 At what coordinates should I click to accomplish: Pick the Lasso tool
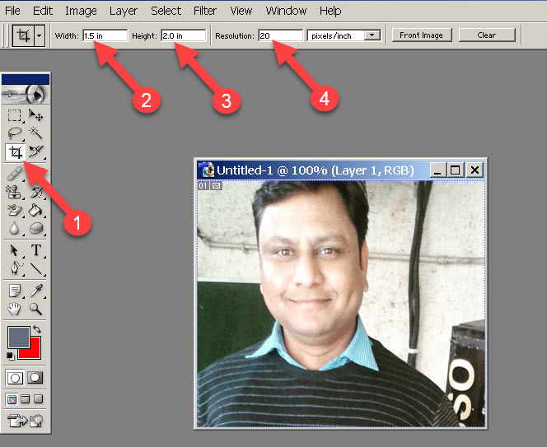(15, 133)
